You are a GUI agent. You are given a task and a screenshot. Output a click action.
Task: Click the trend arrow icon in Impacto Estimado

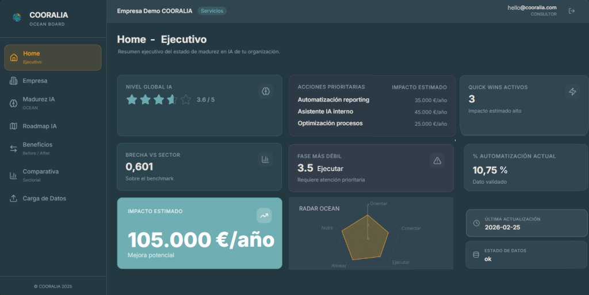coord(264,216)
